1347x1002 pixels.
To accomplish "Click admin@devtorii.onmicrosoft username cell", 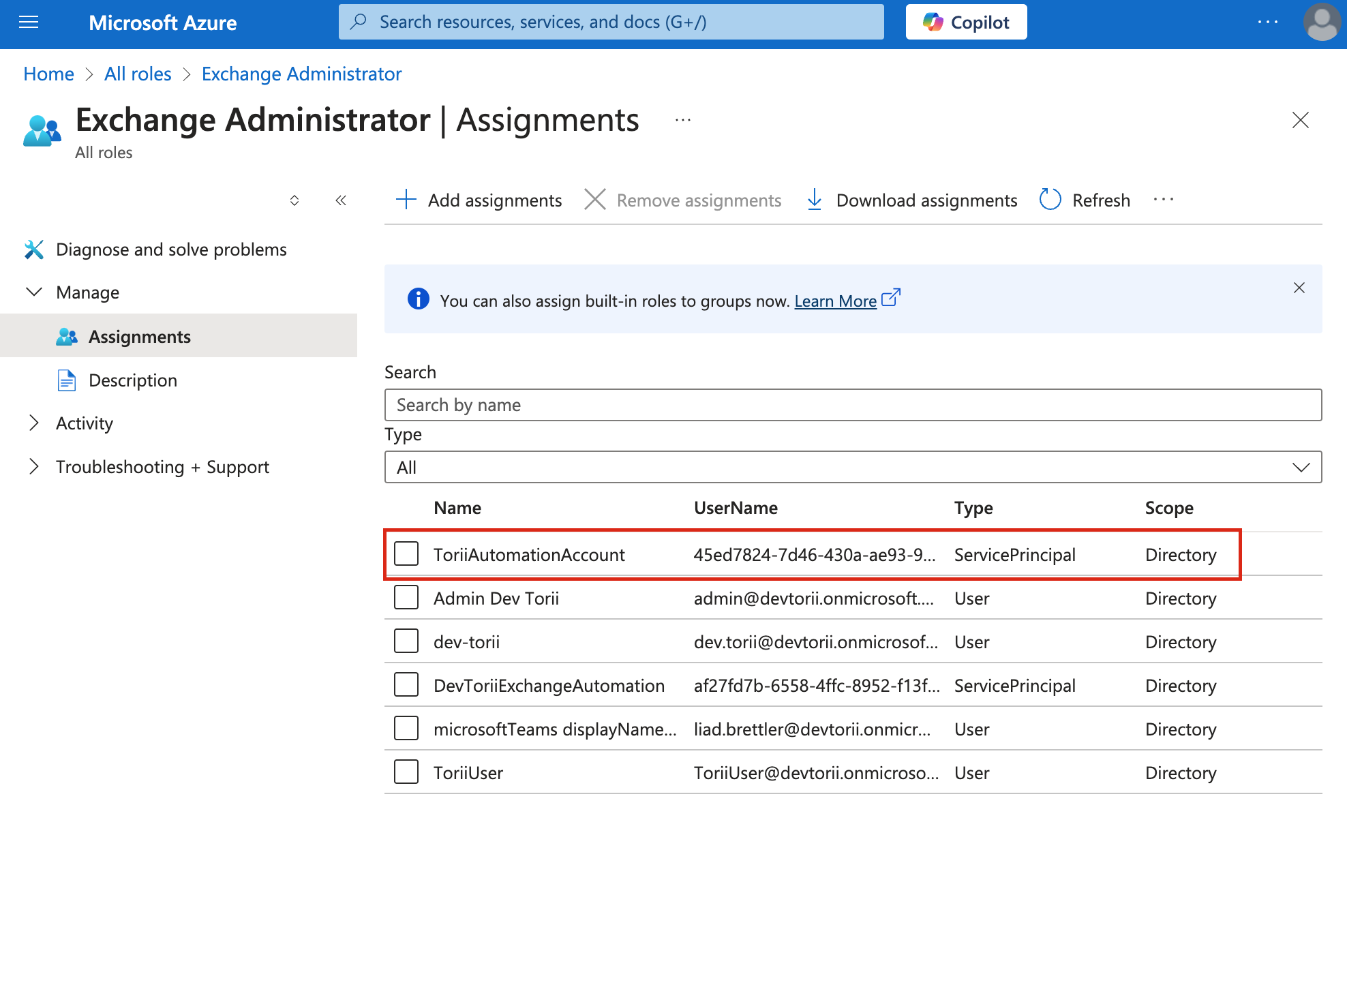I will tap(814, 598).
